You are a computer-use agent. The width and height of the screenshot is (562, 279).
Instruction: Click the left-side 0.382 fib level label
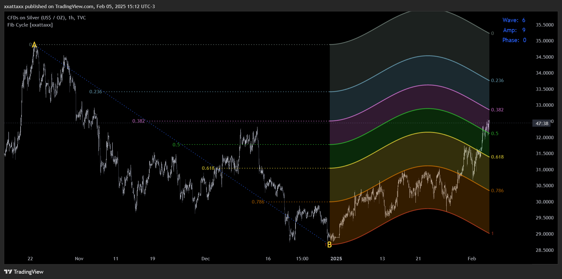tap(138, 121)
